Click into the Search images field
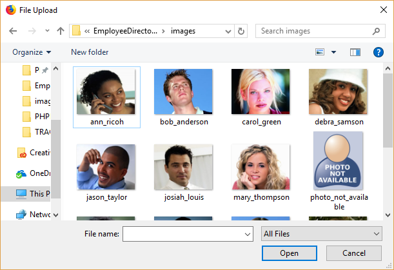This screenshot has width=394, height=270. [313, 31]
